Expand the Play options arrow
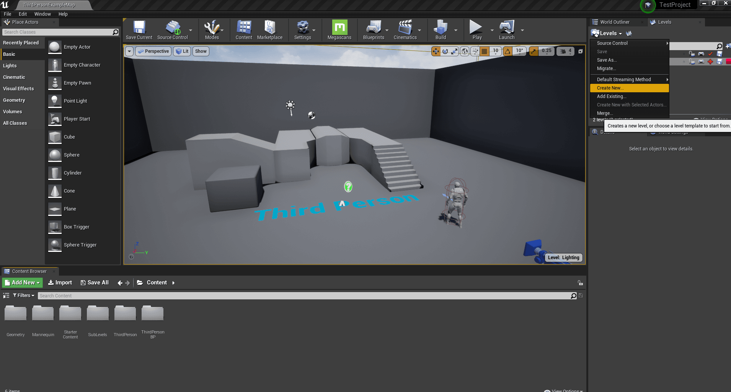731x392 pixels. click(492, 30)
